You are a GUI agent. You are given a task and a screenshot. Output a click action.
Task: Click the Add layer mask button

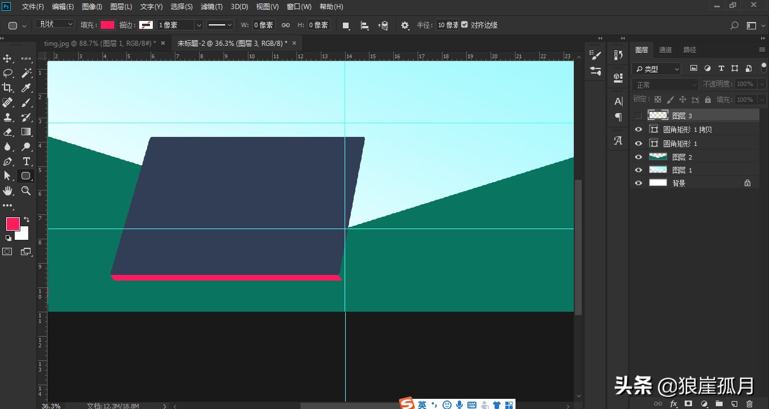[688, 403]
